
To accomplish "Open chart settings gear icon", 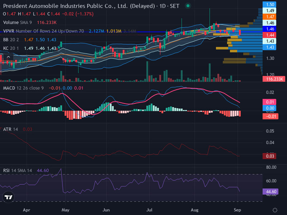I will click(275, 210).
